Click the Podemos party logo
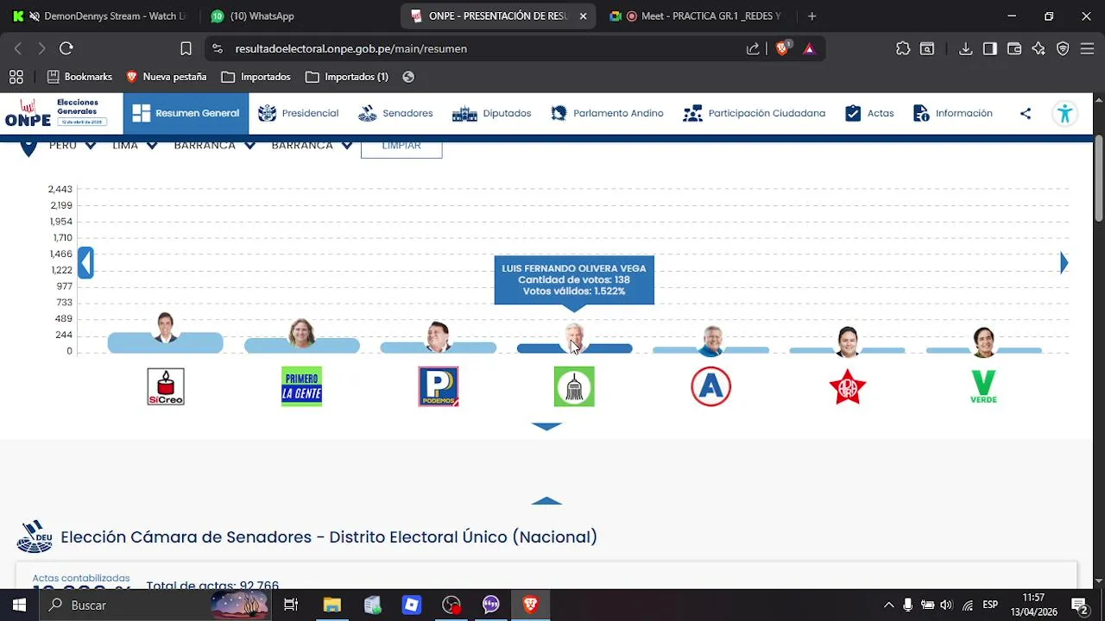The height and width of the screenshot is (621, 1105). pyautogui.click(x=439, y=386)
